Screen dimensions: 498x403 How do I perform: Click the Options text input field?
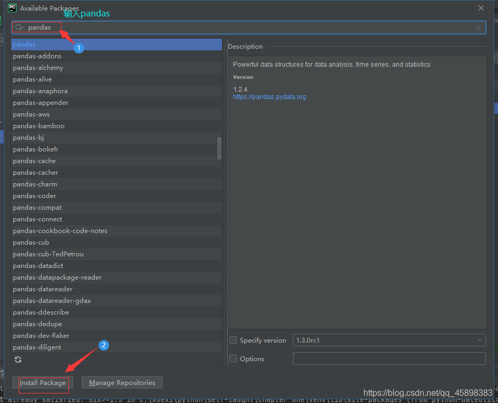pos(389,359)
